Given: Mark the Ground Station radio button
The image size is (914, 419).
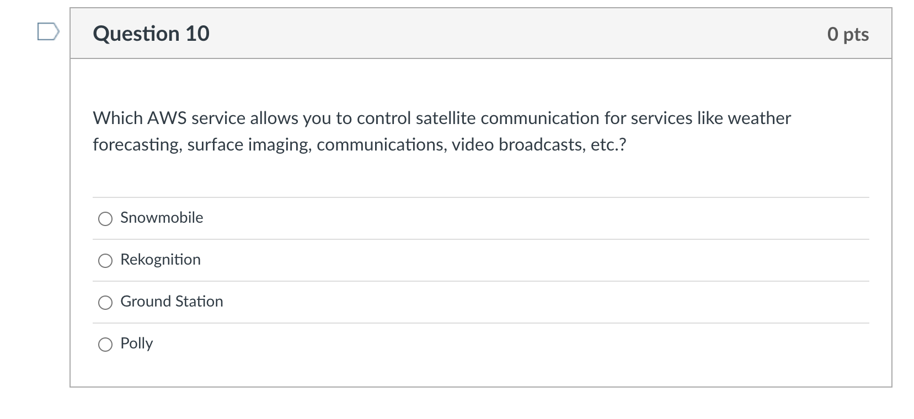Looking at the screenshot, I should [x=105, y=303].
